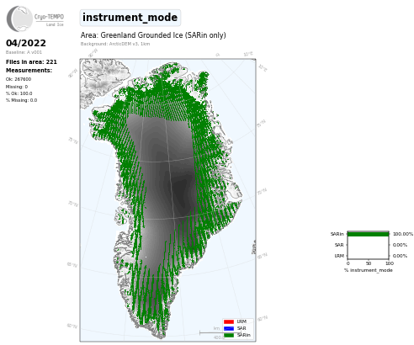
Task: Click the '% instrument_mode' axis label
Action: tap(369, 270)
